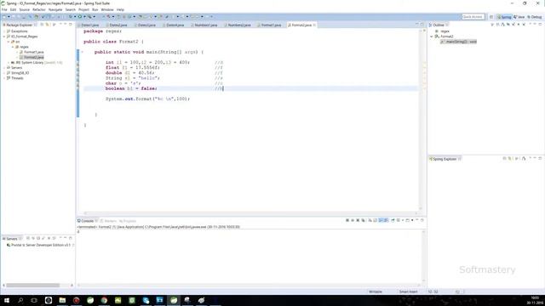Click the Debug button in toolbar
545x306 pixels.
(x=71, y=17)
